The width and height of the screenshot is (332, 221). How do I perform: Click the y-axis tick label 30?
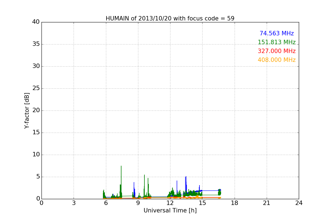(x=36, y=66)
